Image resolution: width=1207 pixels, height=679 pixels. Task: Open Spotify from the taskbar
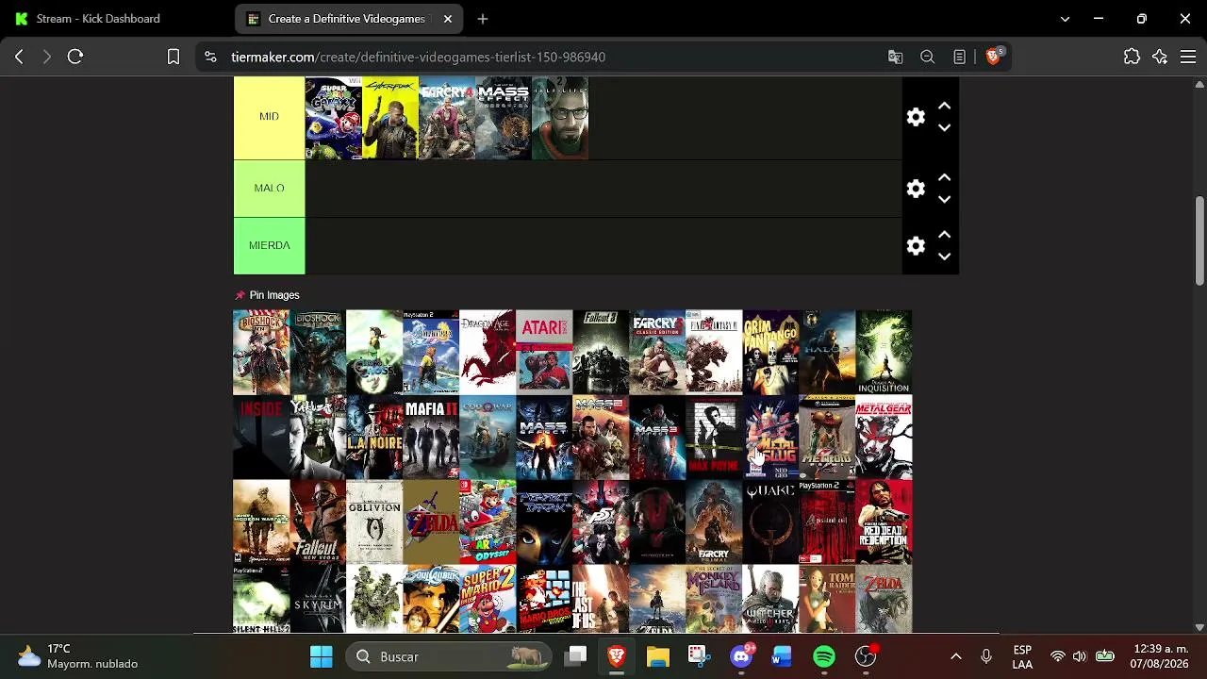tap(824, 656)
